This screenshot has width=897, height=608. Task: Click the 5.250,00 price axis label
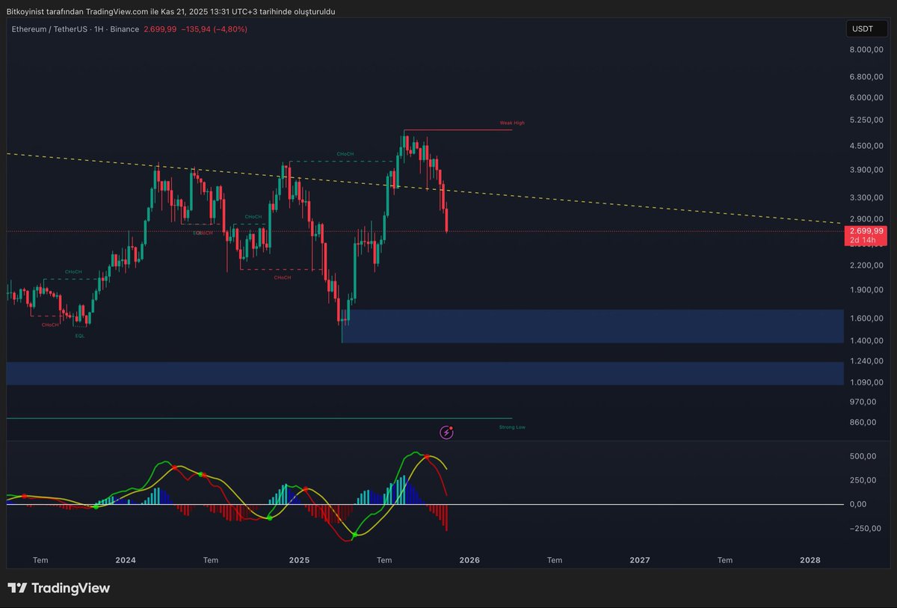point(866,120)
